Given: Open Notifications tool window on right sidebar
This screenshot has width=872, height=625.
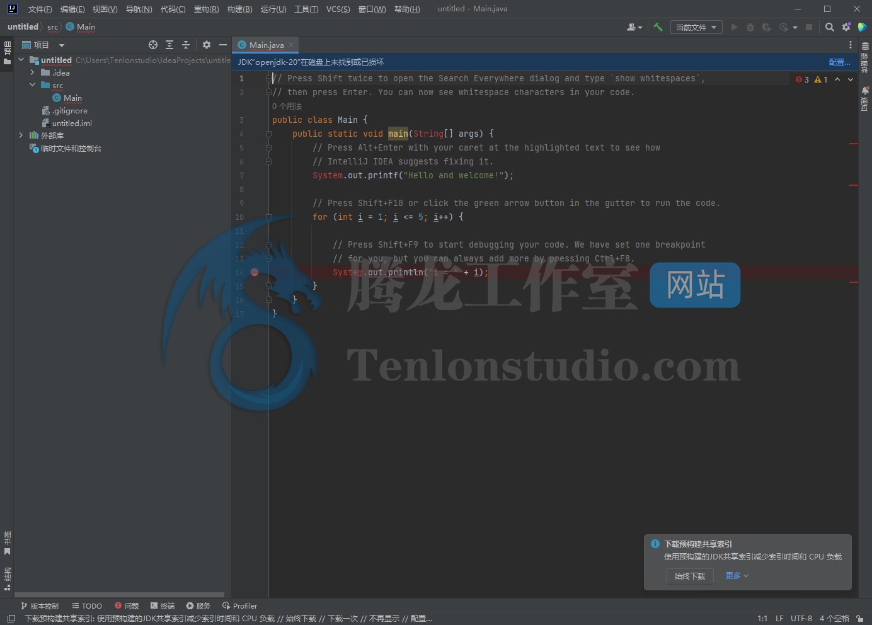Looking at the screenshot, I should tap(865, 99).
